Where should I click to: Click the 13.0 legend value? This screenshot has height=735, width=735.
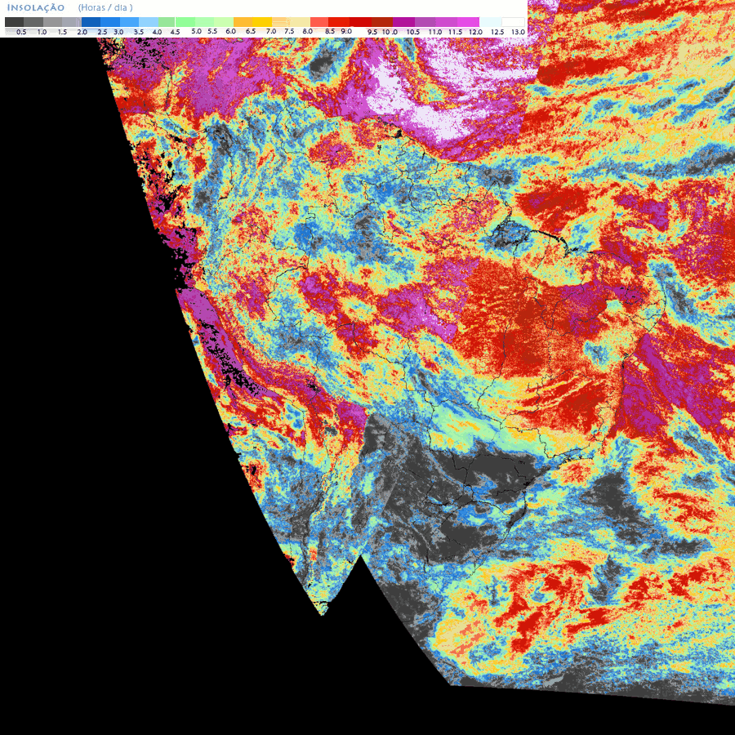tap(518, 32)
